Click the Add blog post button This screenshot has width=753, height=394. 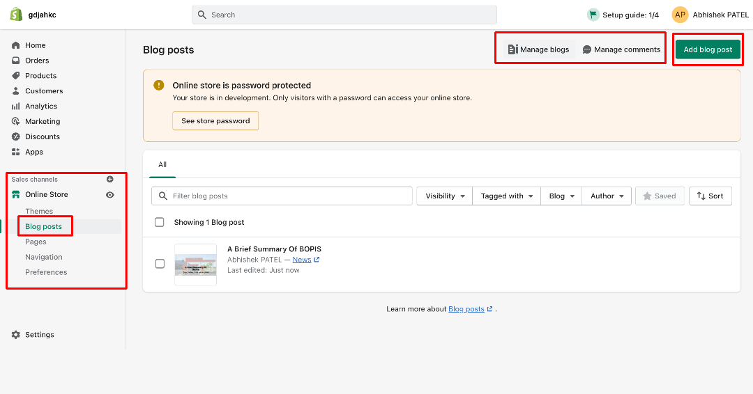coord(708,49)
